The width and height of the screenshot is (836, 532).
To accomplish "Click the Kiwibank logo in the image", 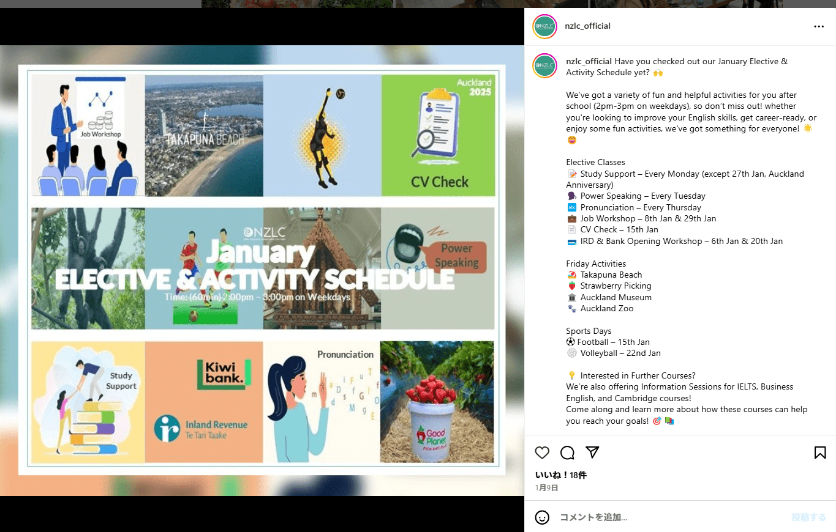I will pyautogui.click(x=224, y=375).
